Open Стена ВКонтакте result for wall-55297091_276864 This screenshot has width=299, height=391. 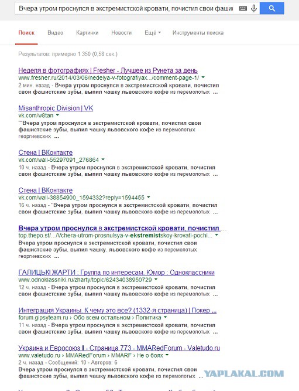(46, 152)
